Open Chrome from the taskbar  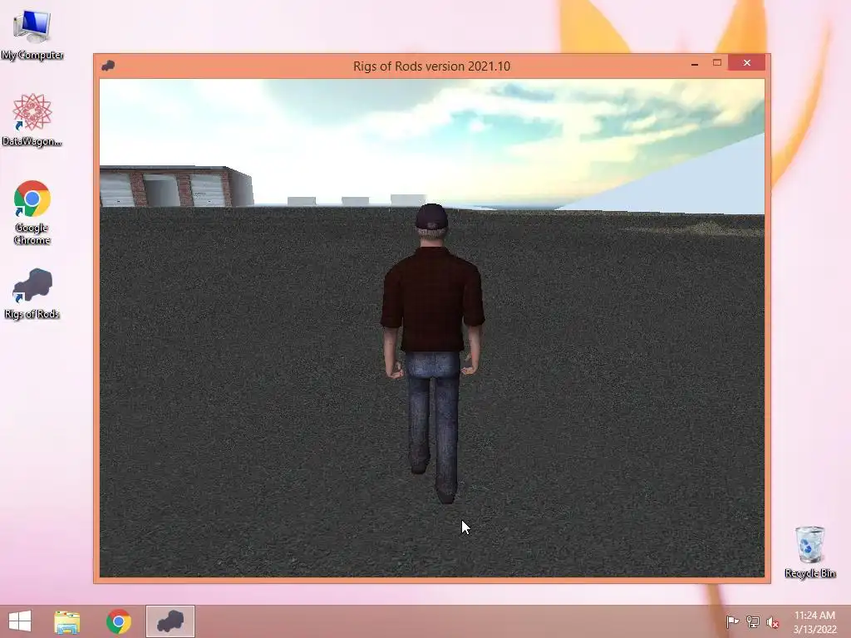[x=118, y=621]
